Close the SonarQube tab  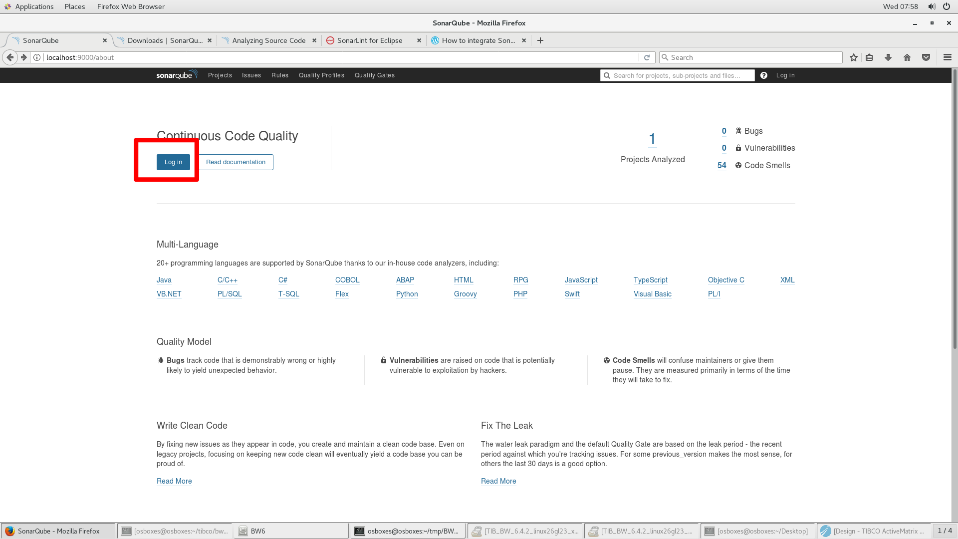click(x=105, y=40)
